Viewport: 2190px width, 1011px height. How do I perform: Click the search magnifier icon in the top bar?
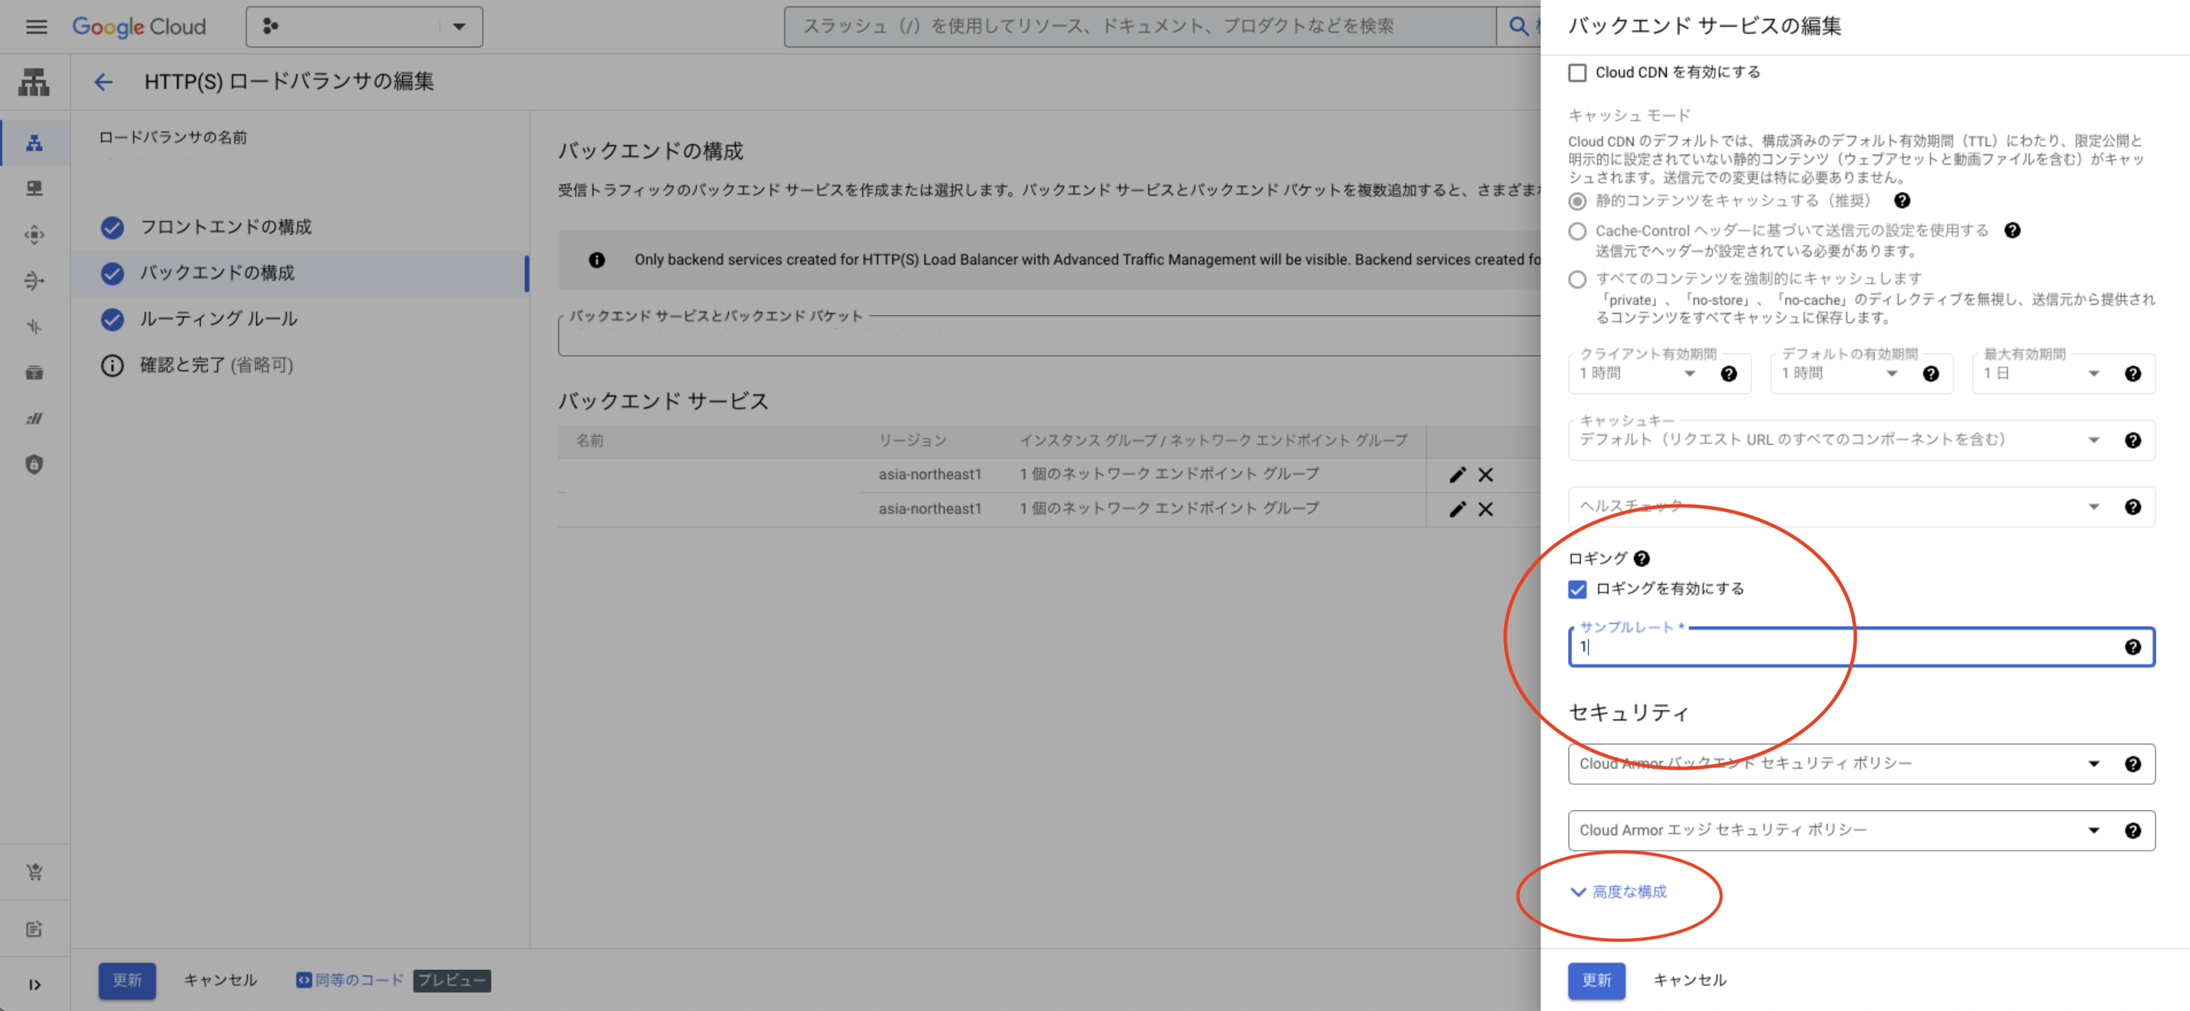[x=1518, y=26]
